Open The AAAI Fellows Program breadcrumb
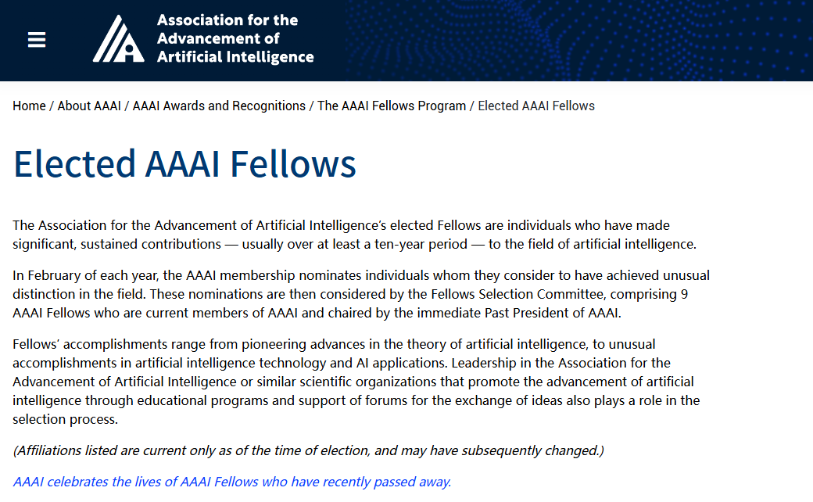The height and width of the screenshot is (502, 813). (x=391, y=106)
